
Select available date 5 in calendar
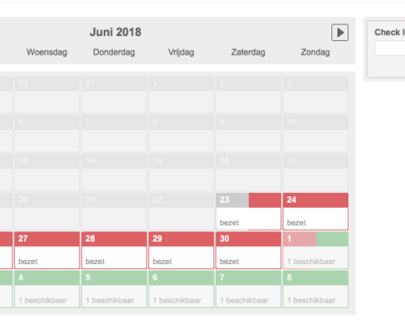coord(114,289)
